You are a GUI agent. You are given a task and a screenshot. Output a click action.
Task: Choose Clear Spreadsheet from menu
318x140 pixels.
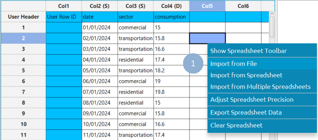coord(236,125)
